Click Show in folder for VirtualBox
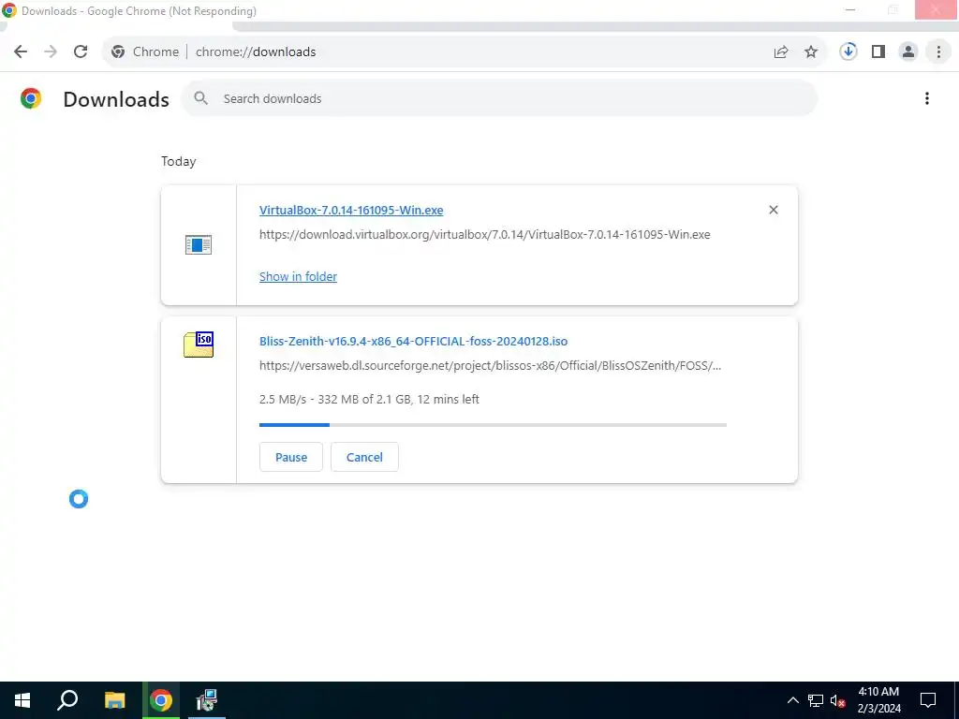959x719 pixels. pos(298,276)
